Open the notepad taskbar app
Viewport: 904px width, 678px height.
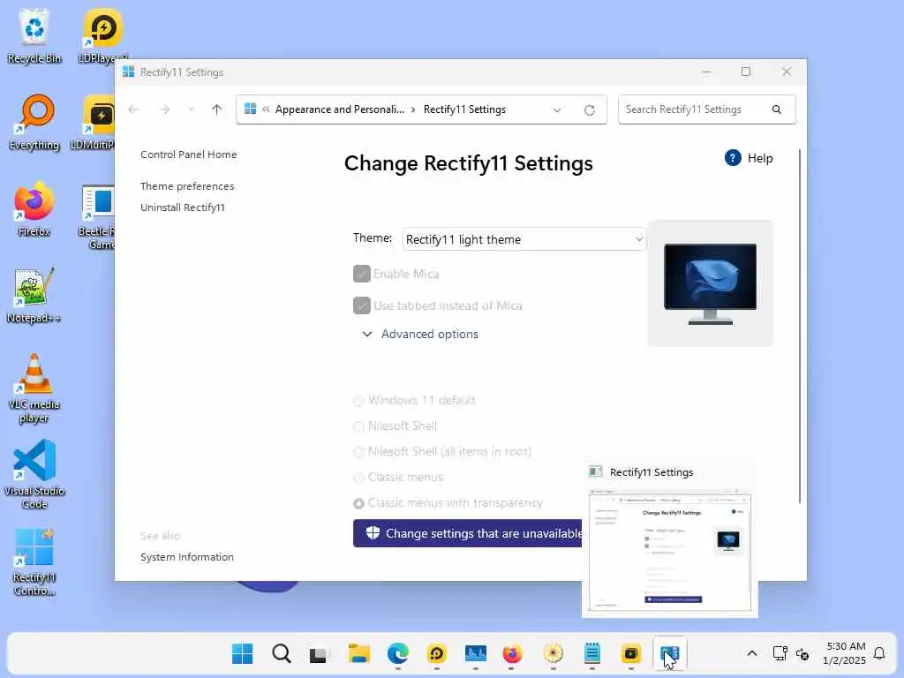click(x=592, y=654)
